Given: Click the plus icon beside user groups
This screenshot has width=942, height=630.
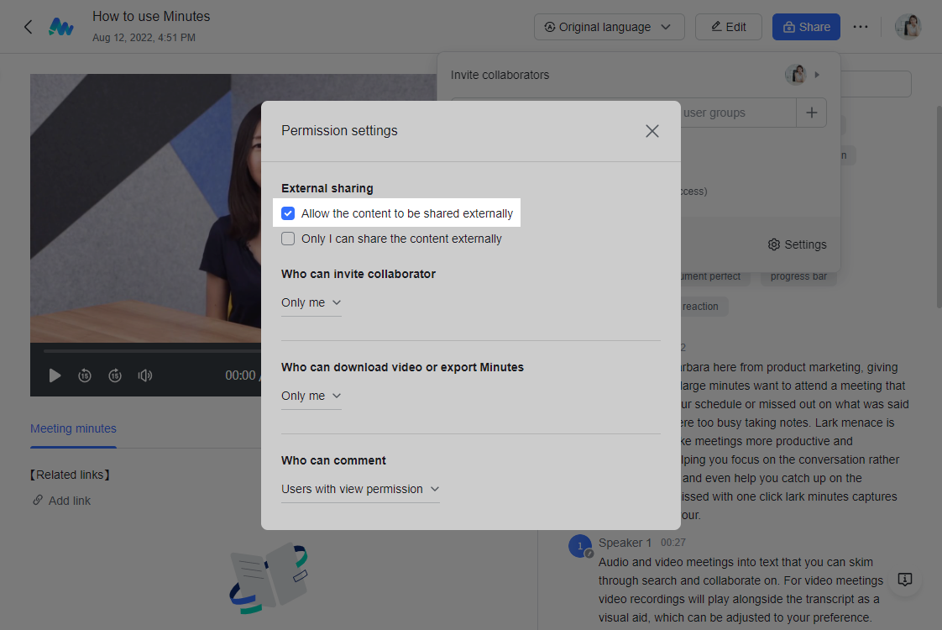Looking at the screenshot, I should (x=811, y=113).
